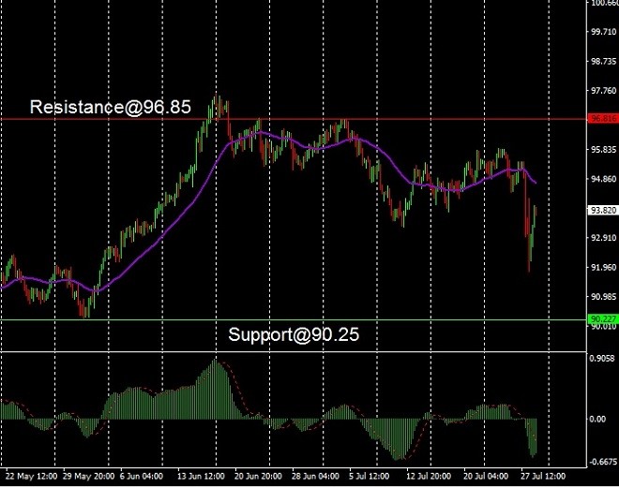Click the current price label 93.820

pos(603,210)
